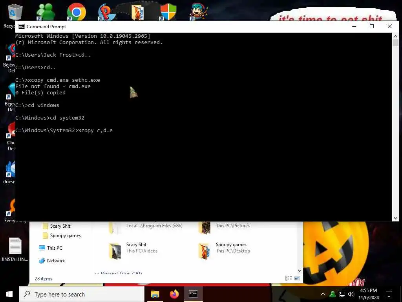The width and height of the screenshot is (402, 302).
Task: Open the Spoopy games folder icon on desktop
Action: [x=138, y=12]
